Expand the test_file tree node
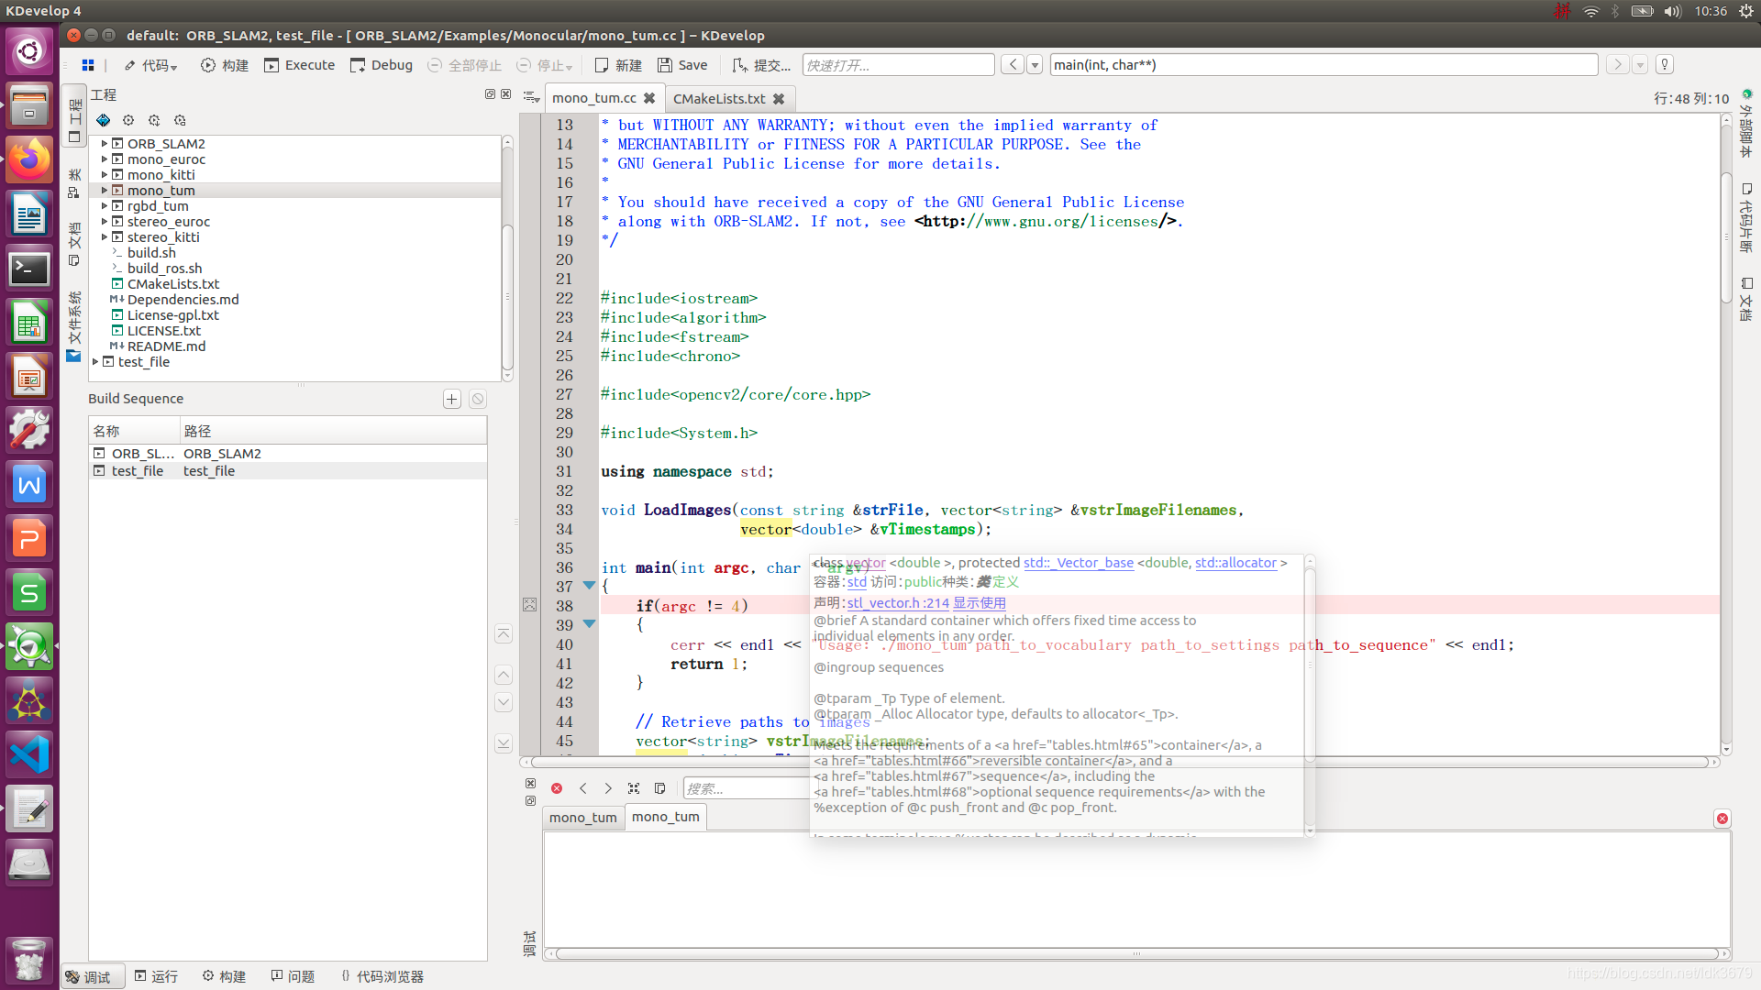1761x990 pixels. [x=94, y=362]
